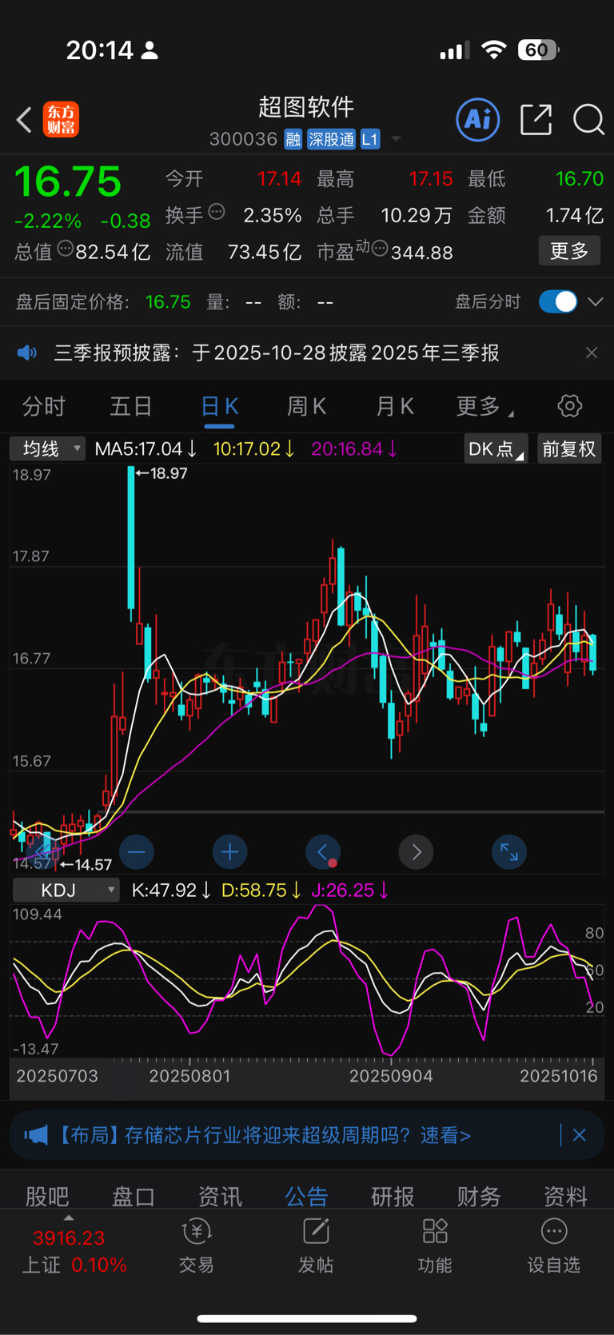Select the 公告 tab
The width and height of the screenshot is (614, 1335).
pyautogui.click(x=306, y=1196)
